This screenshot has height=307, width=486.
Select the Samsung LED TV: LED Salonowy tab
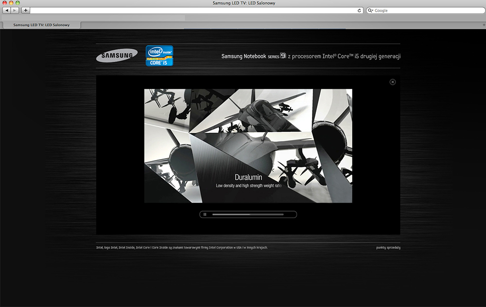pyautogui.click(x=41, y=25)
